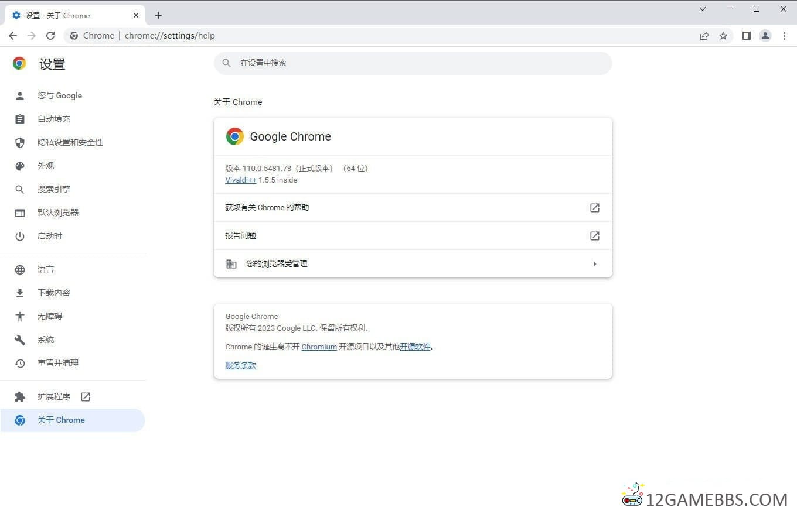Select 隐私设置和安全性 in sidebar

70,142
